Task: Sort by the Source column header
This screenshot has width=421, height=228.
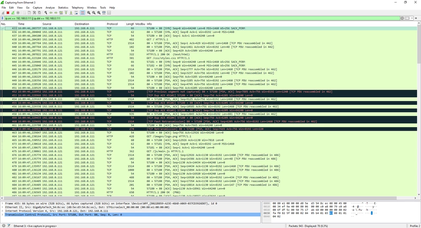Action: point(58,24)
